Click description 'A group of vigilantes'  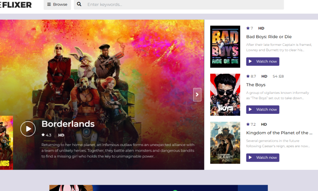277,95
